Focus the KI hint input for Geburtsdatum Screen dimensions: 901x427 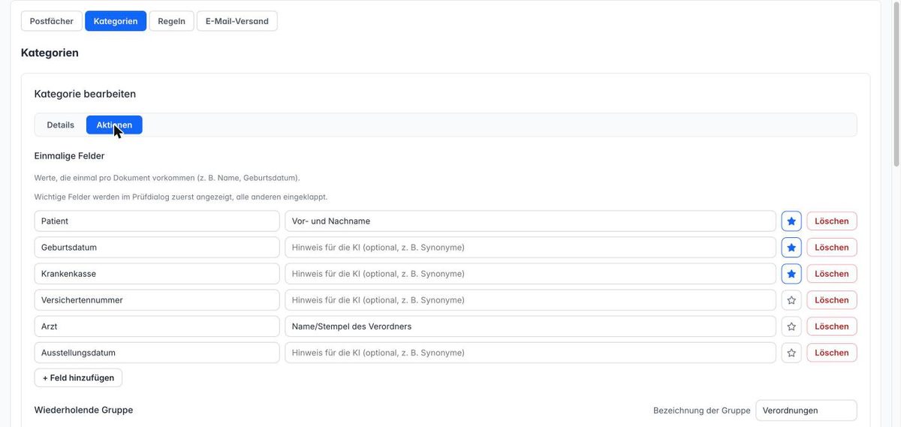[530, 248]
